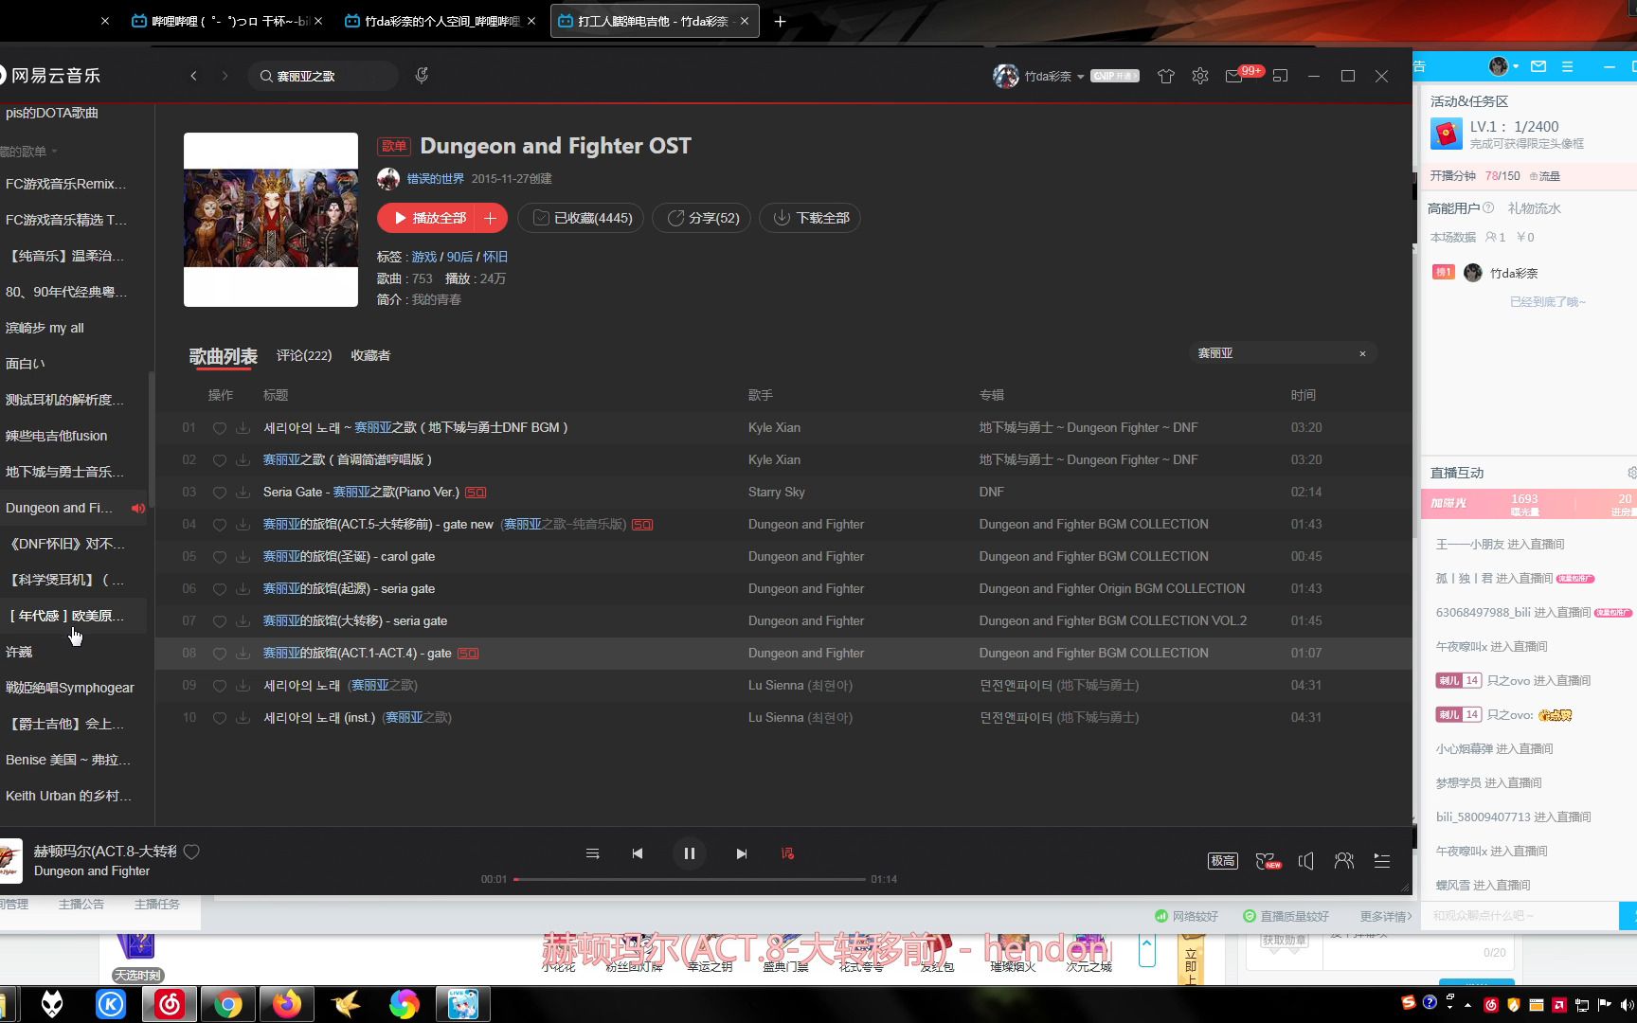Navigate back with the left arrow
The image size is (1637, 1023).
tap(193, 76)
